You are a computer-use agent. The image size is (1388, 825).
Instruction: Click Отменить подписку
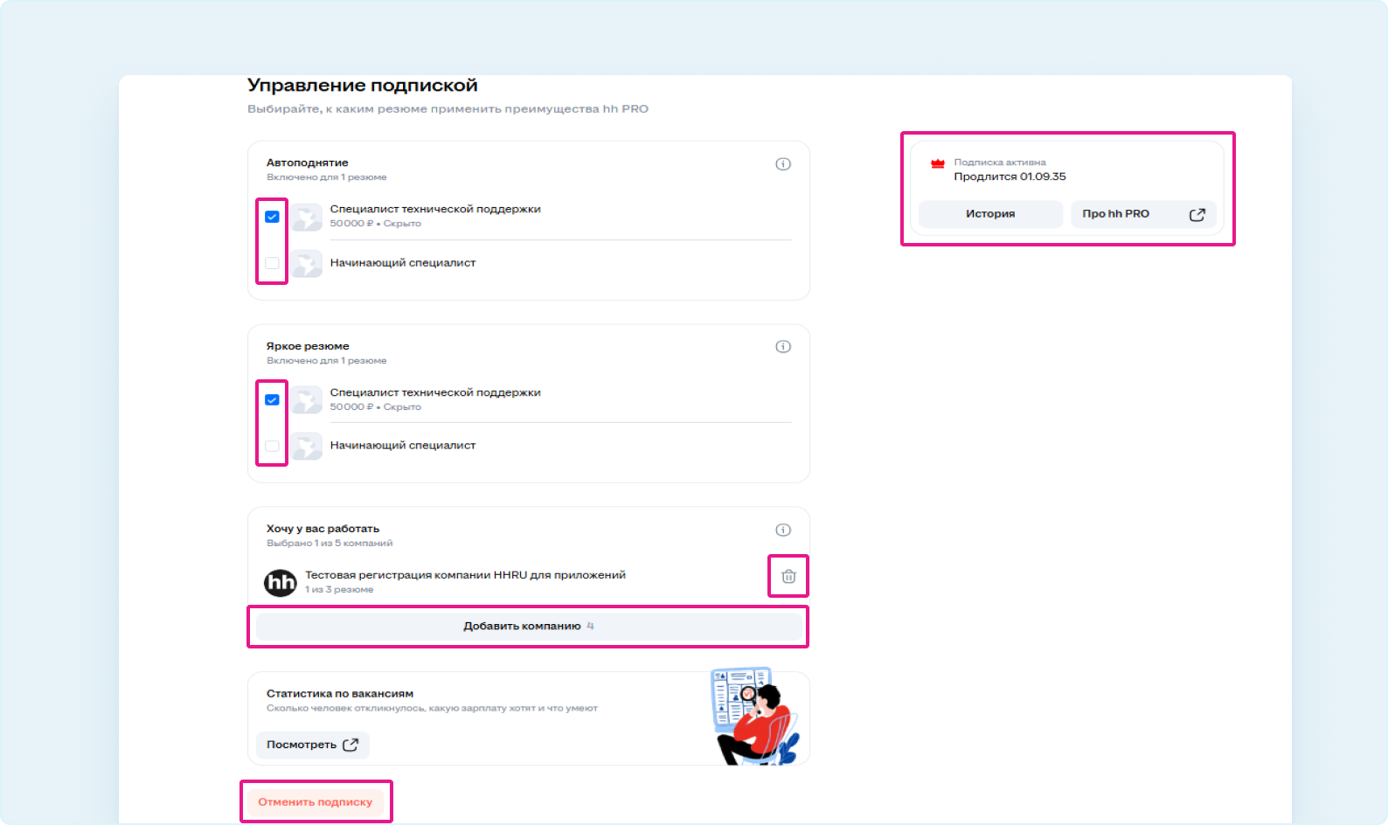(316, 802)
